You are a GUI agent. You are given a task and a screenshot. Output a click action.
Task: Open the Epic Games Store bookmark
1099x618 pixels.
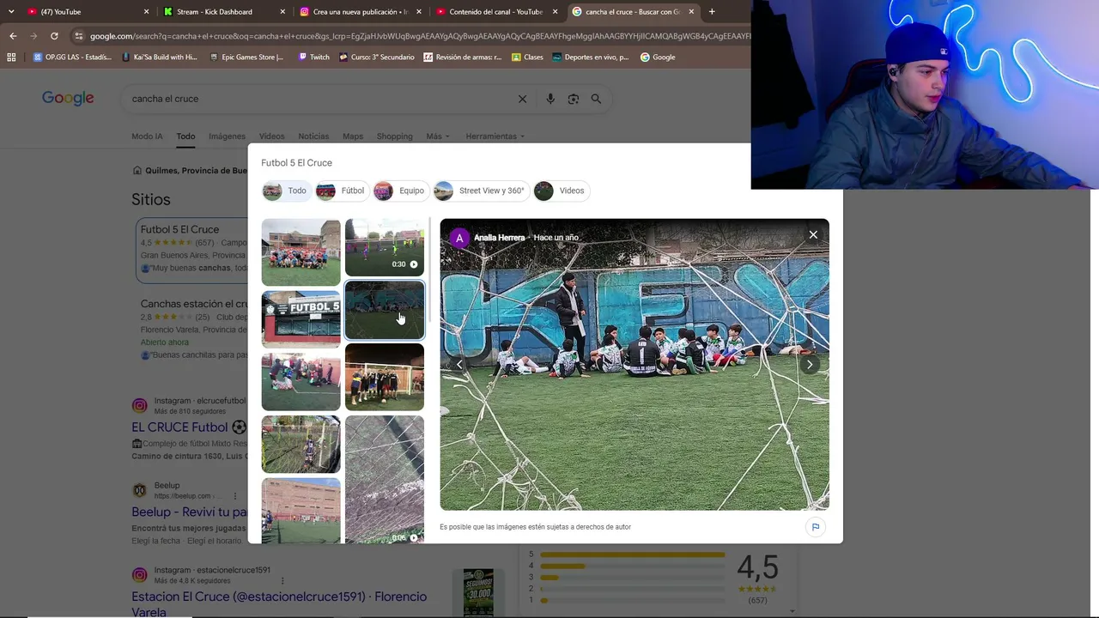(246, 58)
